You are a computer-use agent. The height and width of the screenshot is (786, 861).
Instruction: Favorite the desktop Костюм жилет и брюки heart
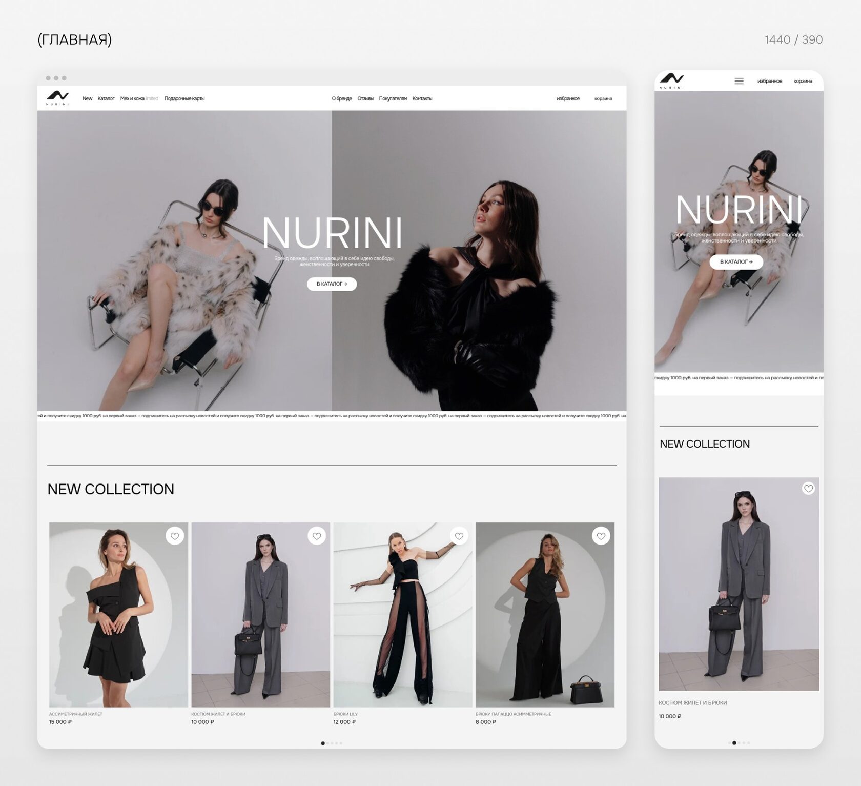click(317, 536)
